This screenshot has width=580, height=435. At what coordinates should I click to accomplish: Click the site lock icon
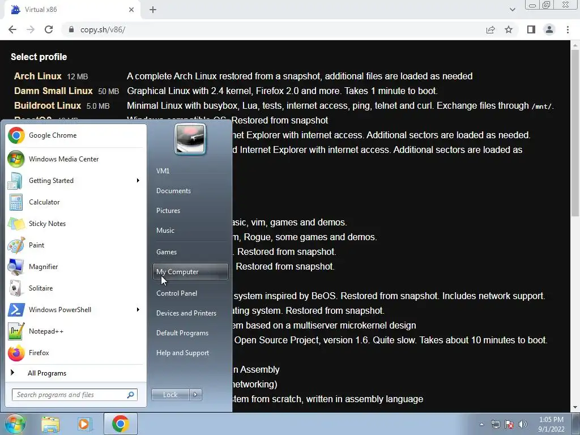[71, 29]
